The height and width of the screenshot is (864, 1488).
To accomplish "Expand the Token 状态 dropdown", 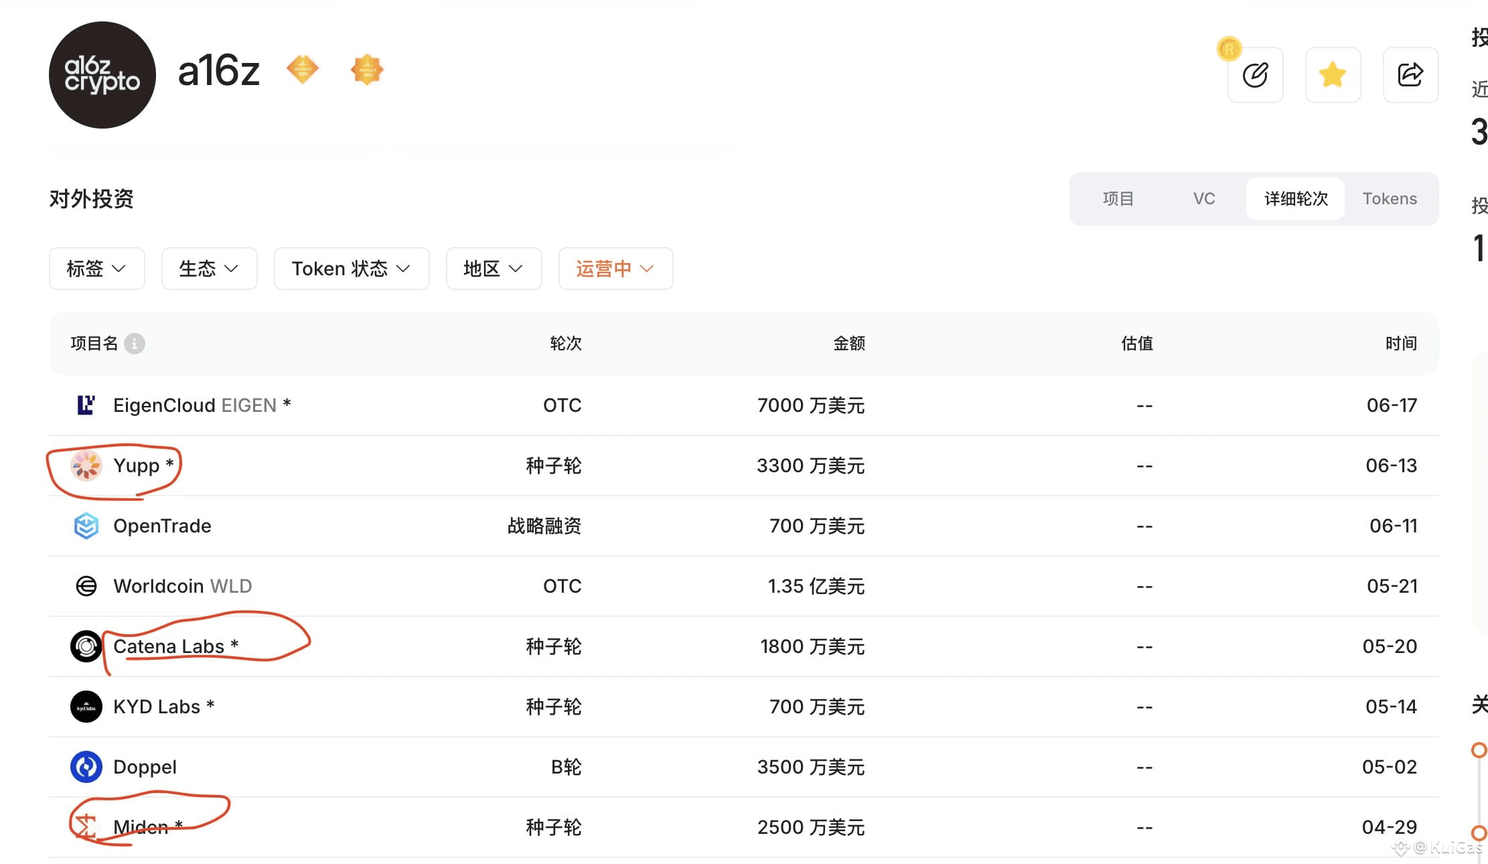I will pos(352,269).
